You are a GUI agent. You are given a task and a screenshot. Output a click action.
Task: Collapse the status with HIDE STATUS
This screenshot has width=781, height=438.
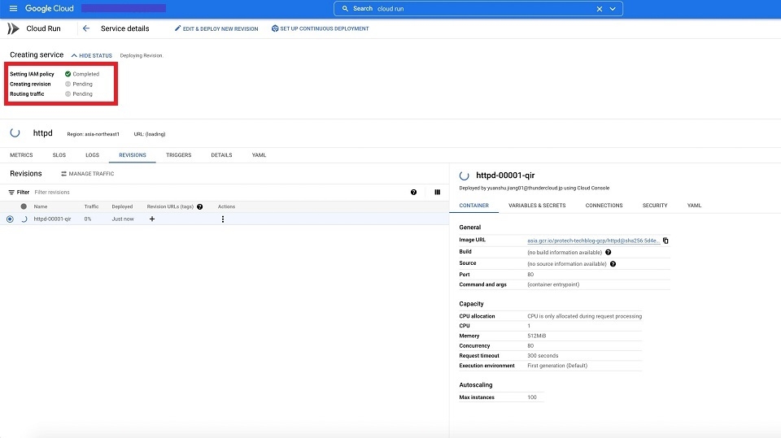coord(91,55)
